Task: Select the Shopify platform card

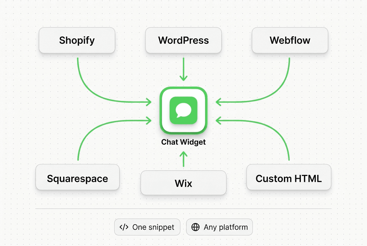Action: (77, 40)
